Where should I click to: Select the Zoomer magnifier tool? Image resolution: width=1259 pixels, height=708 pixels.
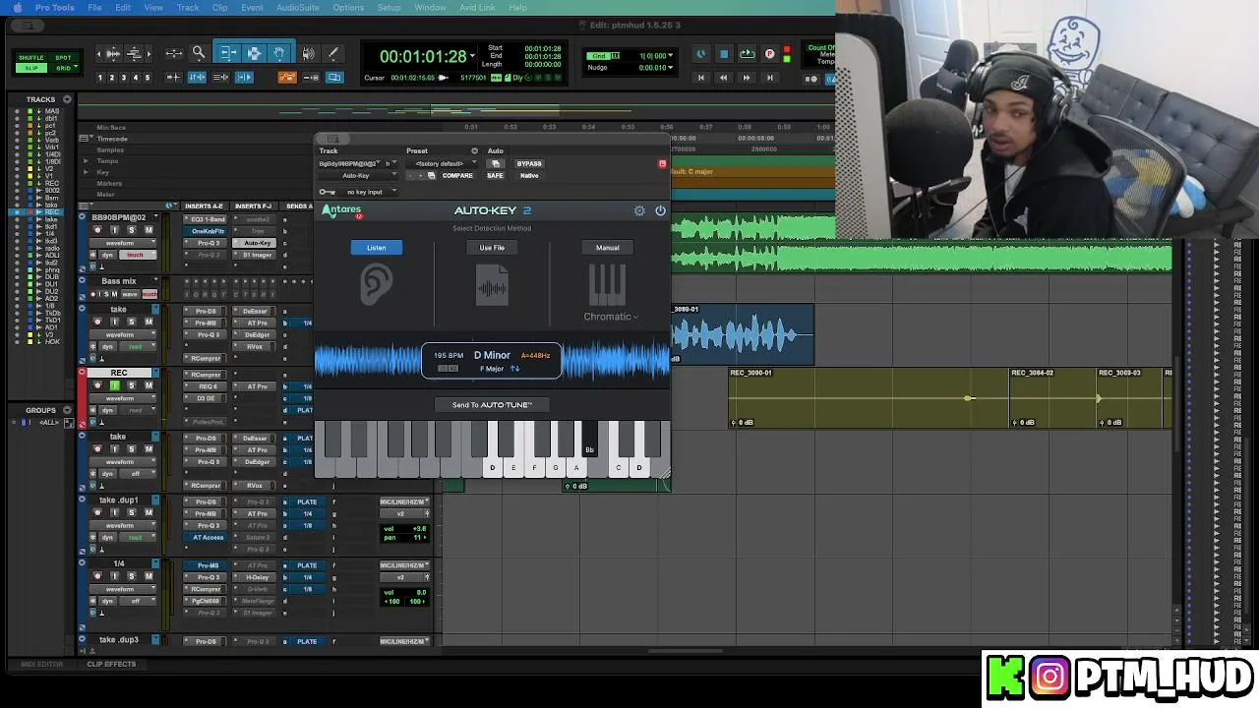(x=199, y=54)
